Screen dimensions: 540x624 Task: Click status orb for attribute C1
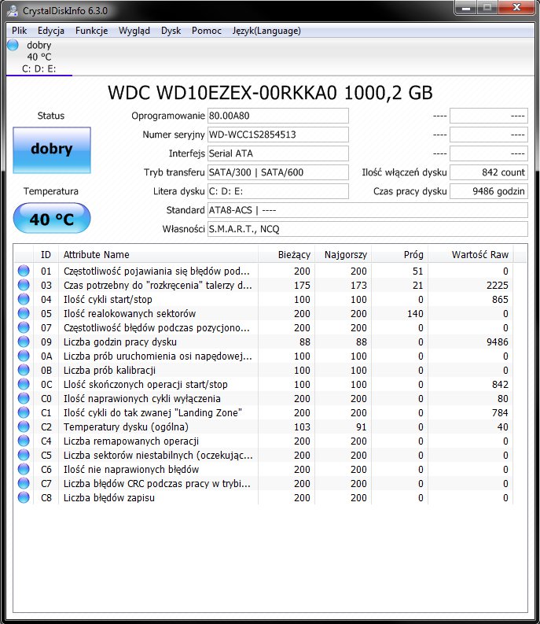tap(24, 412)
